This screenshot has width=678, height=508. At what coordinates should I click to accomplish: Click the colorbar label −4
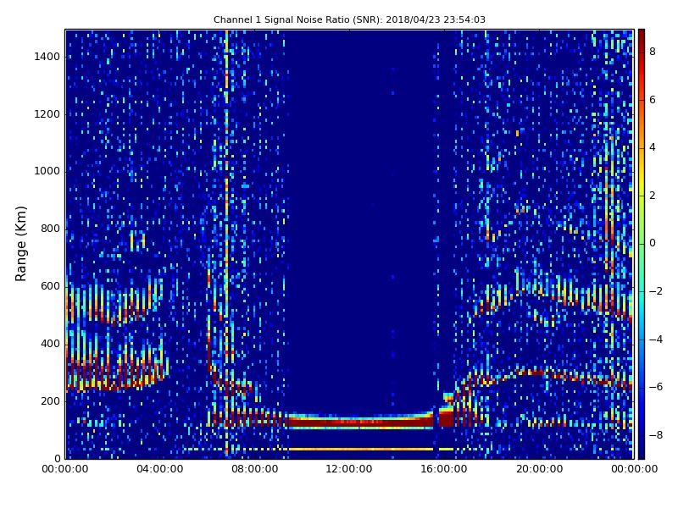[x=656, y=340]
